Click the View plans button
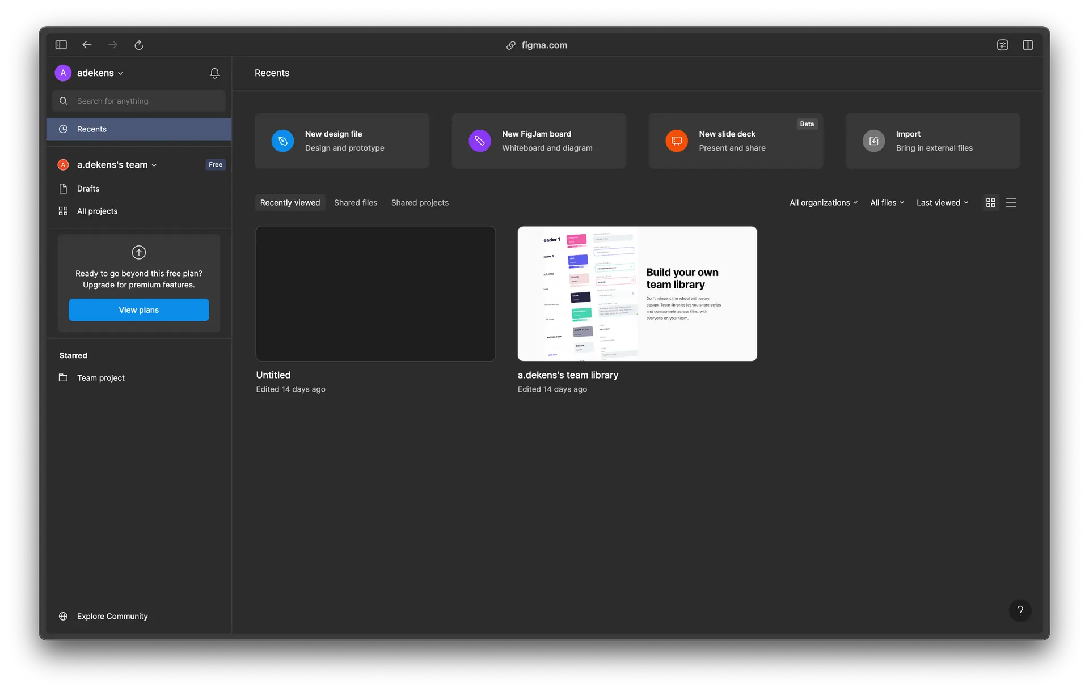This screenshot has height=692, width=1089. (x=139, y=310)
